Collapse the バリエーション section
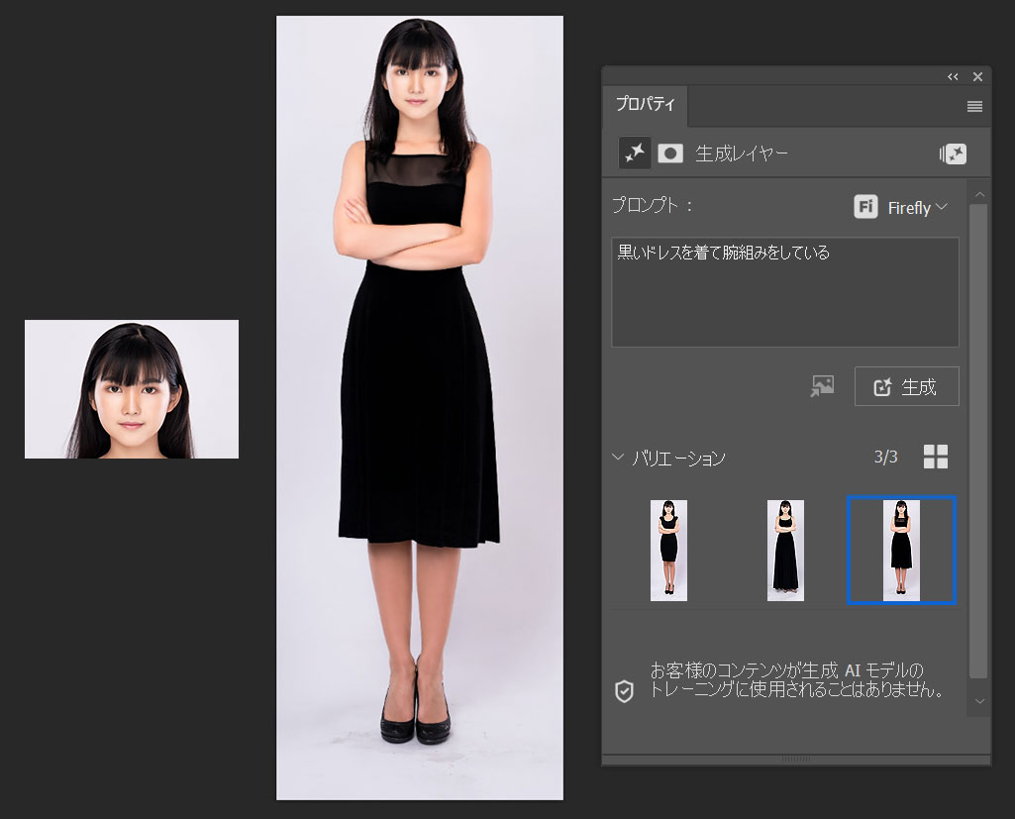This screenshot has width=1015, height=819. tap(619, 458)
